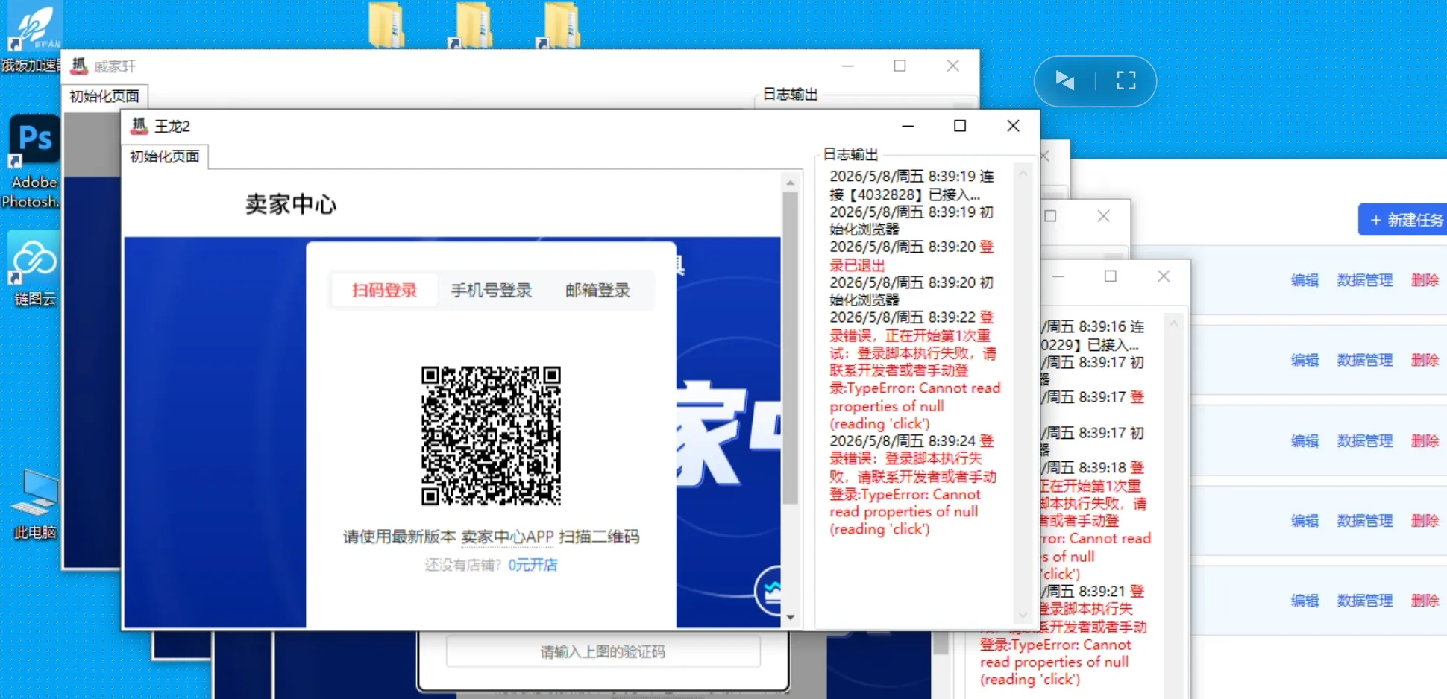Click the 日志输出 label in 王龙2
This screenshot has height=699, width=1447.
(850, 154)
